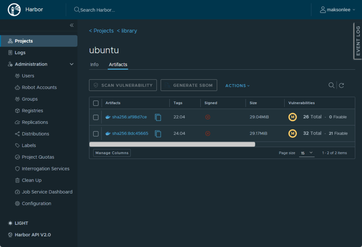
Task: Click the Robot Accounts sidebar icon
Action: (x=17, y=88)
